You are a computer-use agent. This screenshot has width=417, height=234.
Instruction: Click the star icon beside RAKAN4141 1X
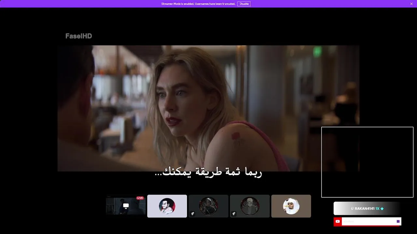[382, 209]
